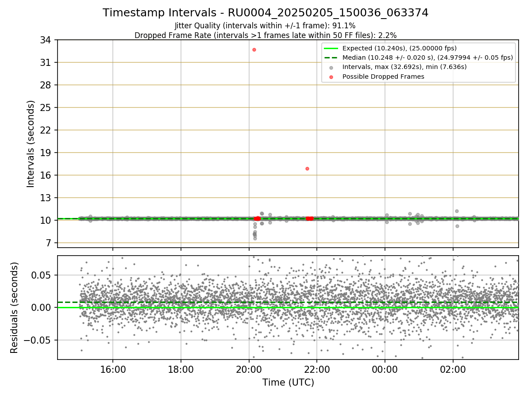This screenshot has width=531, height=398.
Task: Click the red dropped-frames cluster just before 22:00
Action: [310, 218]
